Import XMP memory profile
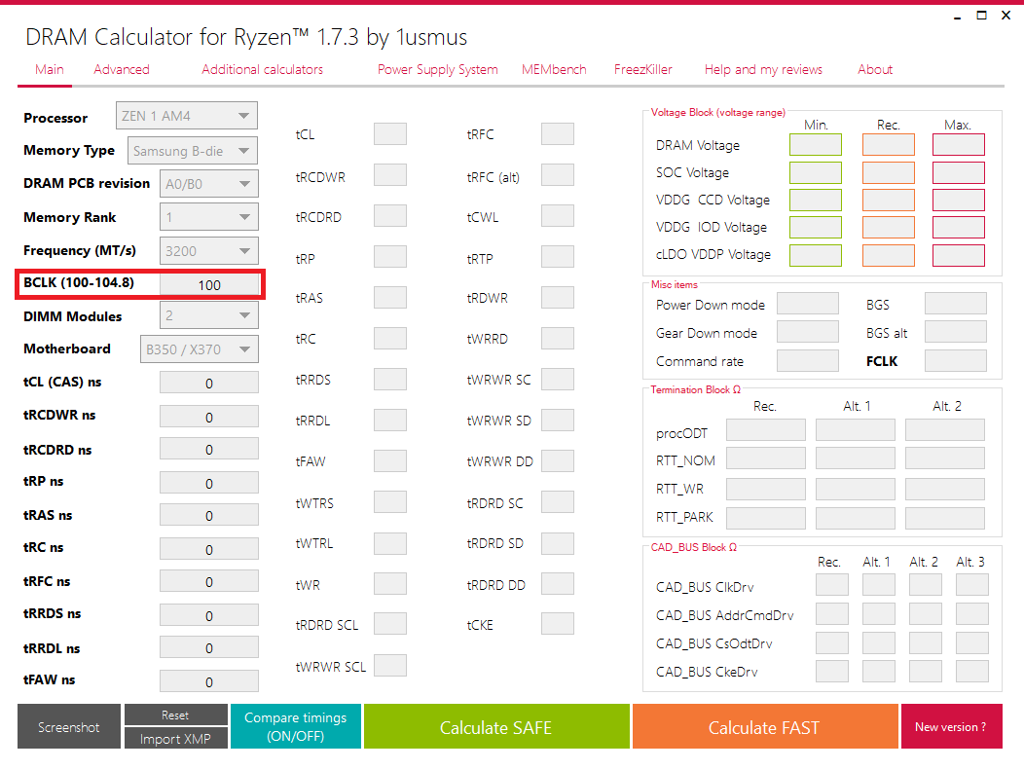 pos(175,738)
